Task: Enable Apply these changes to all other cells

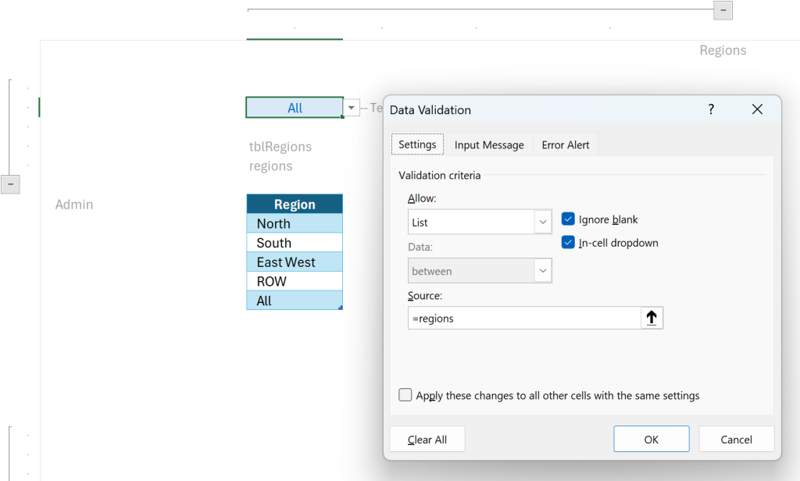Action: tap(405, 395)
